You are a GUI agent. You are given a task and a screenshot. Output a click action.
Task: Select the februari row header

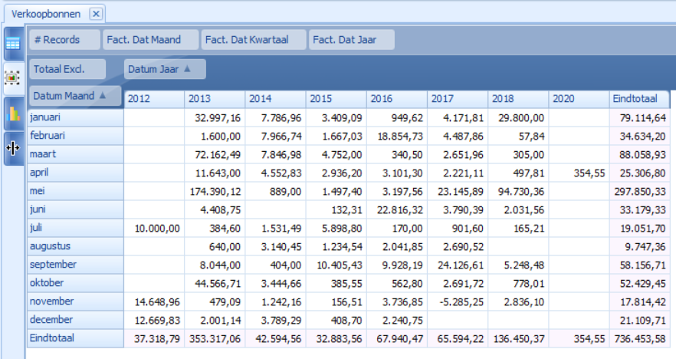(x=75, y=136)
